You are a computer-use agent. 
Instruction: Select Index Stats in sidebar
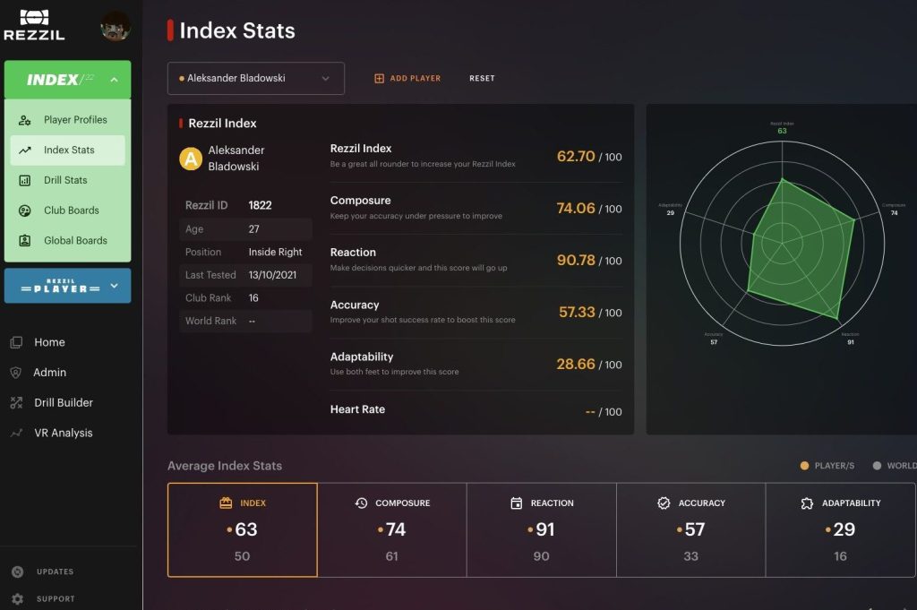pos(68,150)
